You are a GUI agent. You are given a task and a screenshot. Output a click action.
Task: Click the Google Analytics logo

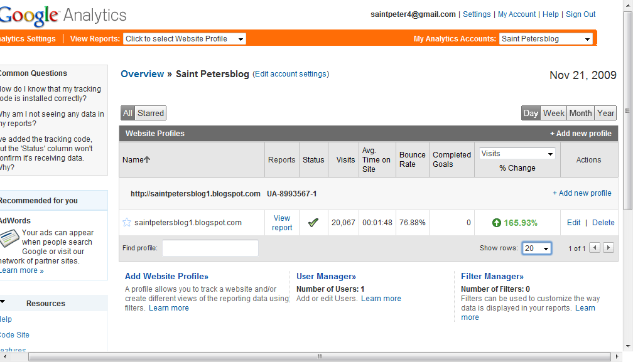point(63,16)
